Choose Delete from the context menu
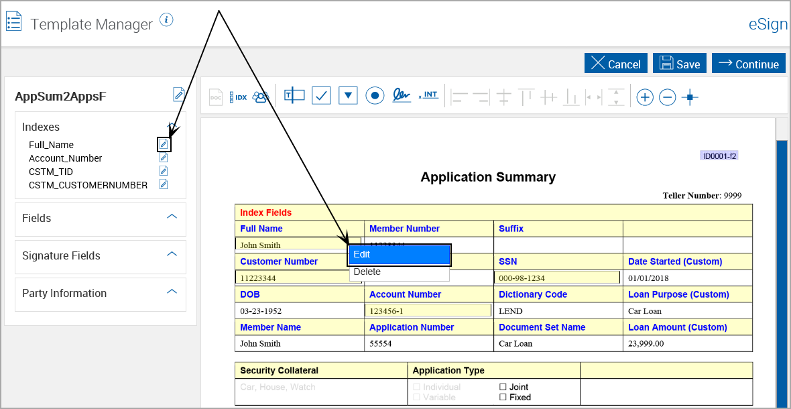The image size is (791, 409). [x=399, y=272]
